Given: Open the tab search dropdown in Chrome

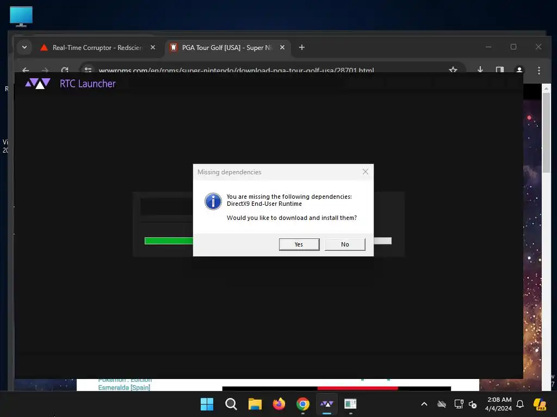Looking at the screenshot, I should [x=24, y=47].
